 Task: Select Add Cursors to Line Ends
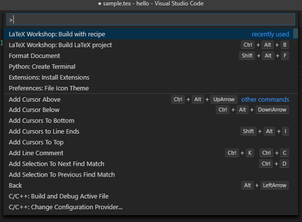tap(44, 132)
